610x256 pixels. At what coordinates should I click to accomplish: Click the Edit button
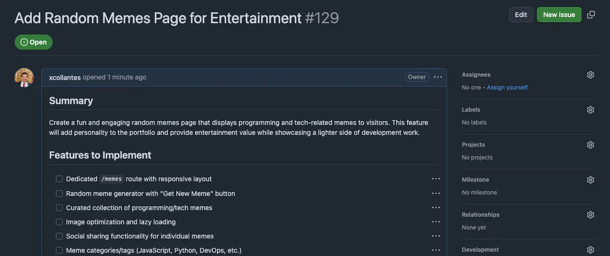(x=521, y=15)
